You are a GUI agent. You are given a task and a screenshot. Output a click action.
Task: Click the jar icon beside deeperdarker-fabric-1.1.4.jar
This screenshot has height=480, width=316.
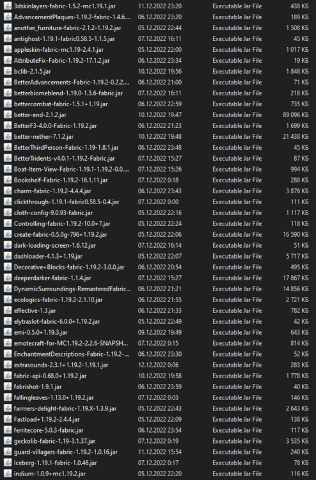tap(8, 278)
